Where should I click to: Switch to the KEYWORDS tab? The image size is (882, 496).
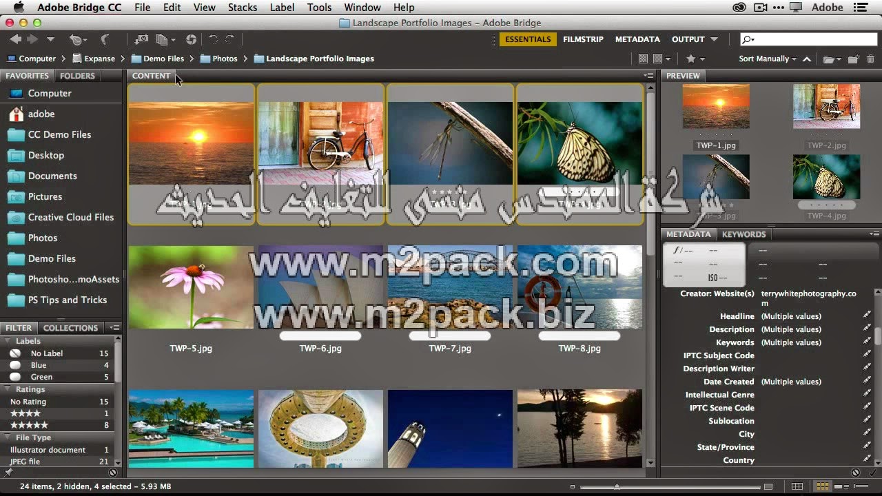pyautogui.click(x=743, y=234)
